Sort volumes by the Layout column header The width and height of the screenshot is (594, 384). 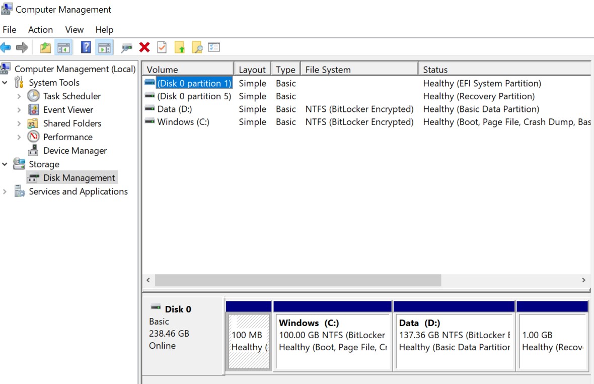tap(252, 69)
